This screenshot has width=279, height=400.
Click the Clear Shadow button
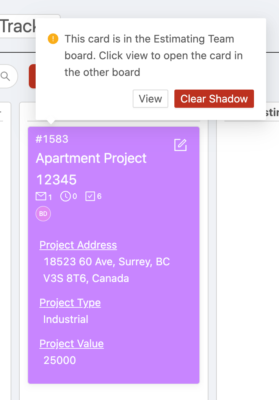click(214, 99)
